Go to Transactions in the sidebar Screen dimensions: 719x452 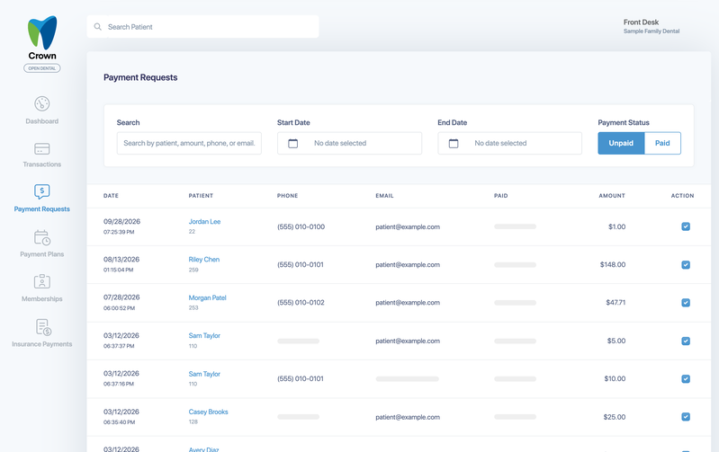tap(41, 164)
